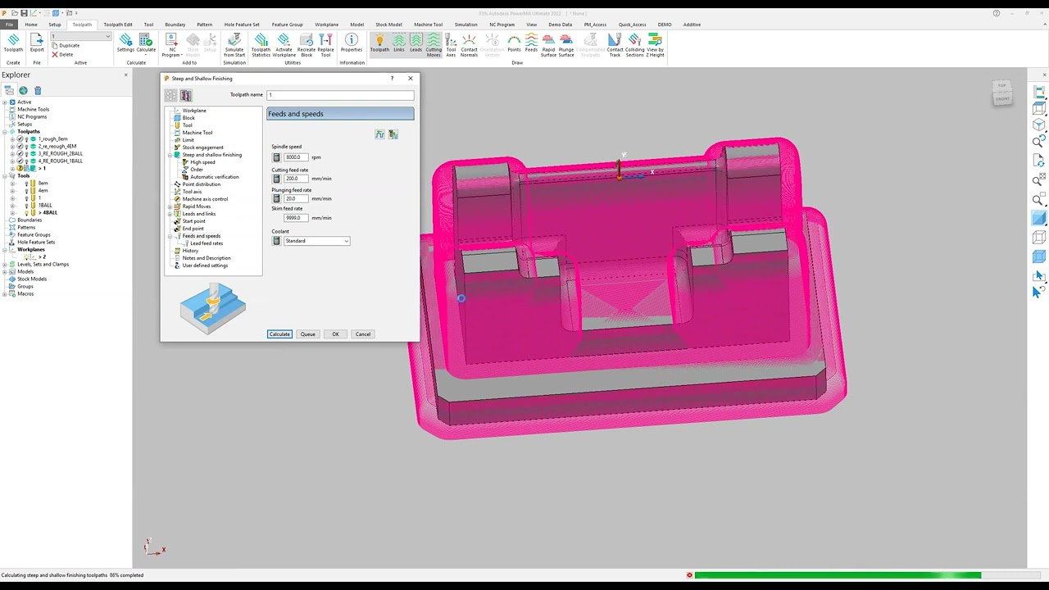
Task: Click the Calculate button in dialog
Action: 279,334
